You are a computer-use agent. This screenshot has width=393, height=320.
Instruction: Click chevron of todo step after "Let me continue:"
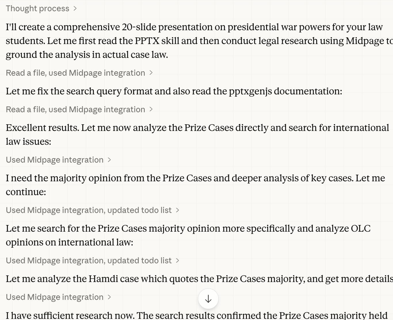pos(178,210)
